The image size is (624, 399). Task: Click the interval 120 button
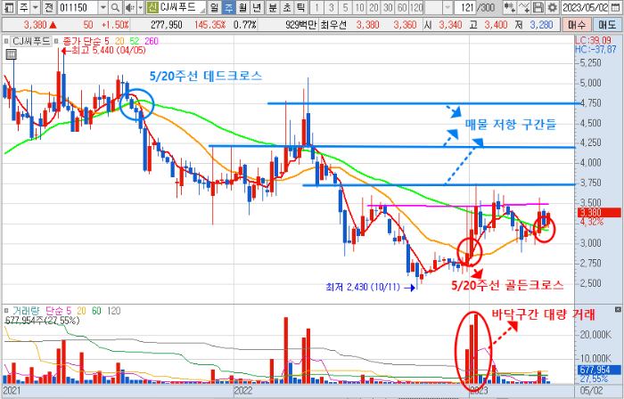(x=416, y=7)
